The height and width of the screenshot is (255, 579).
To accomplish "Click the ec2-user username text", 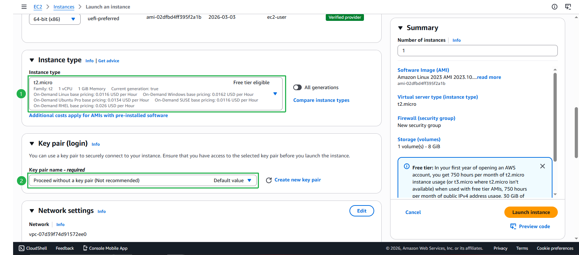I will pos(277,17).
